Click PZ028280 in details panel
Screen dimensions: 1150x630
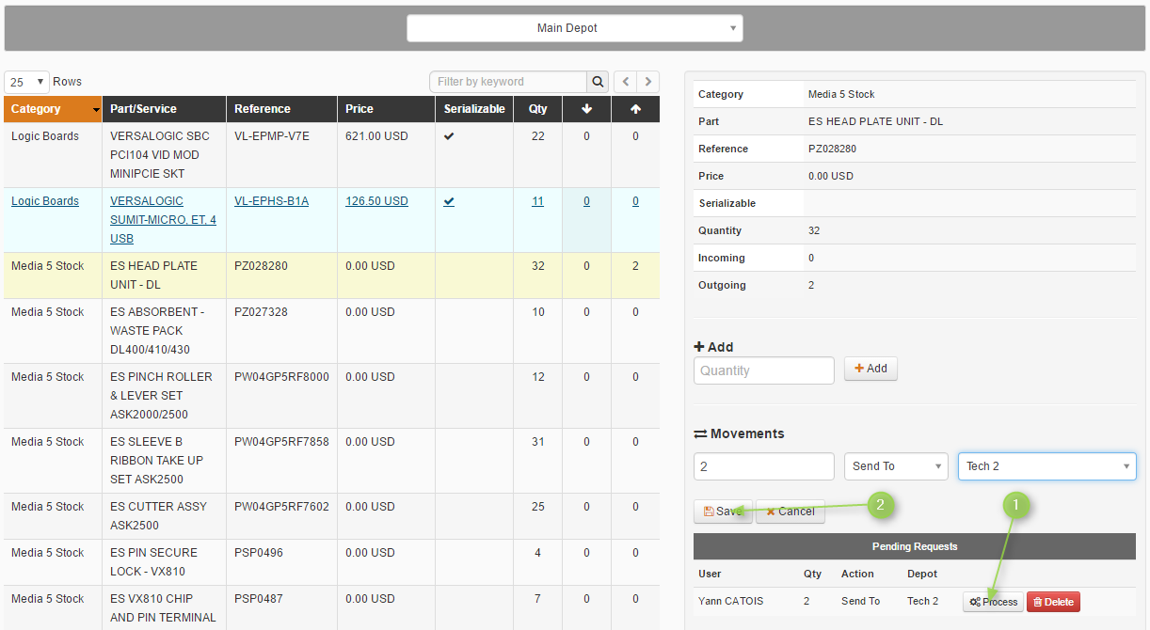832,149
